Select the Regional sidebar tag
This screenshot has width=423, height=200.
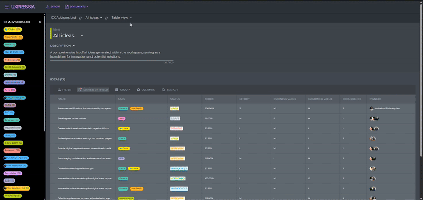coord(12,60)
